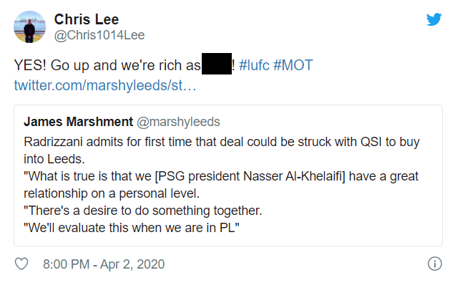Click quoted line 'We'll evaluate this when we are in PL'
This screenshot has height=298, width=465.
coord(129,228)
